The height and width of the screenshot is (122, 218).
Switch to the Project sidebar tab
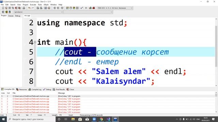[4, 16]
